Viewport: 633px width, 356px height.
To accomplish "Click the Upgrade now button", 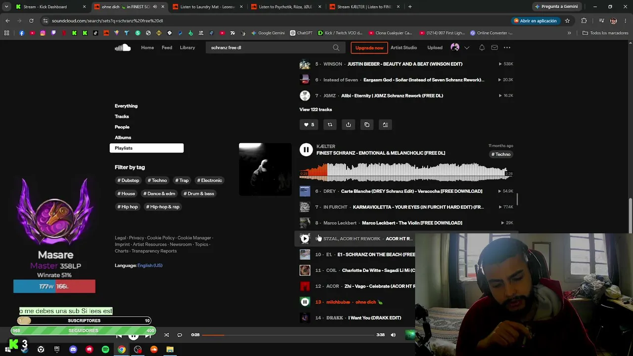I will 369,47.
